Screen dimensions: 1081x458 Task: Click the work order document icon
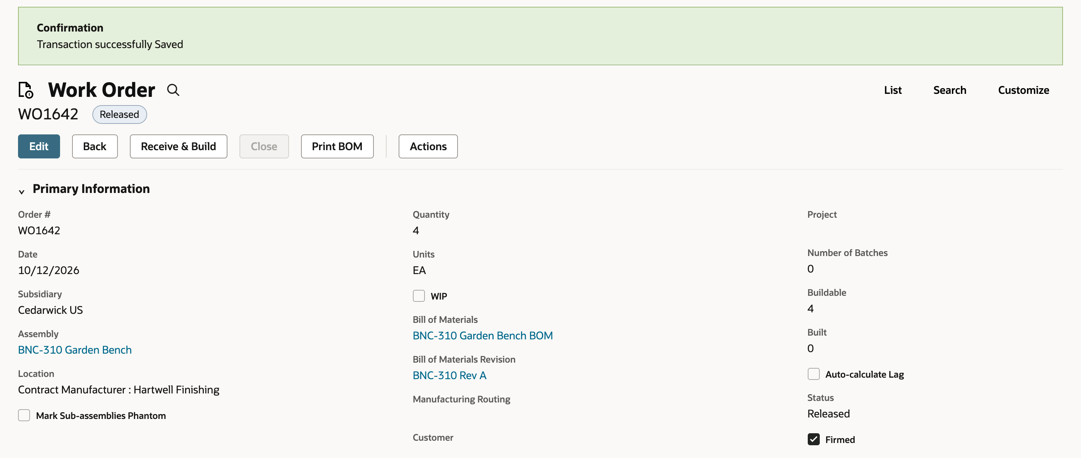pyautogui.click(x=26, y=90)
